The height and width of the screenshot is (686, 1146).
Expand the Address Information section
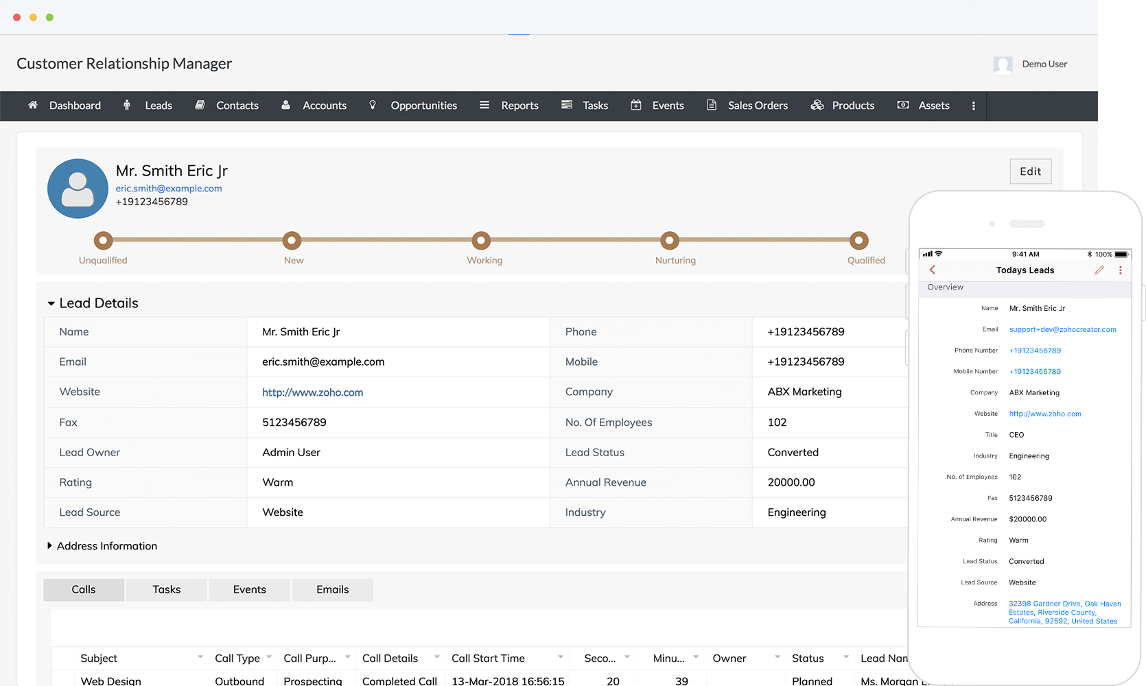click(49, 545)
